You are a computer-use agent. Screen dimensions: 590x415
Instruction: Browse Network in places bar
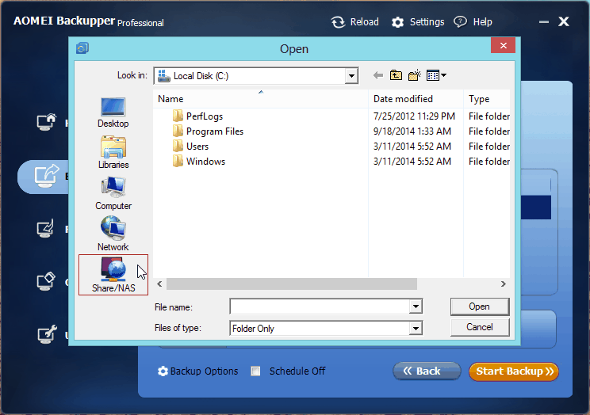pos(113,234)
